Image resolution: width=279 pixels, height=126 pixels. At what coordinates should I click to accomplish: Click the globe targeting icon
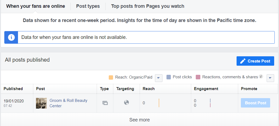pyautogui.click(x=126, y=103)
